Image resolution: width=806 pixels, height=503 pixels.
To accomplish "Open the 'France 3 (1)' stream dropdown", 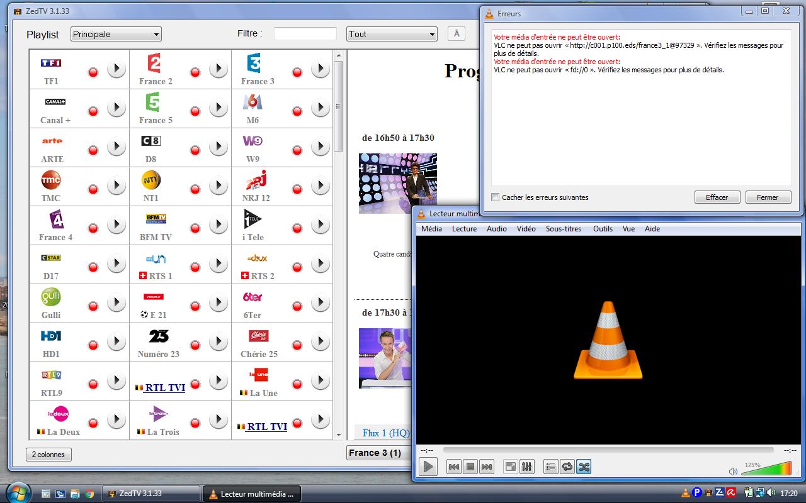I will 378,453.
